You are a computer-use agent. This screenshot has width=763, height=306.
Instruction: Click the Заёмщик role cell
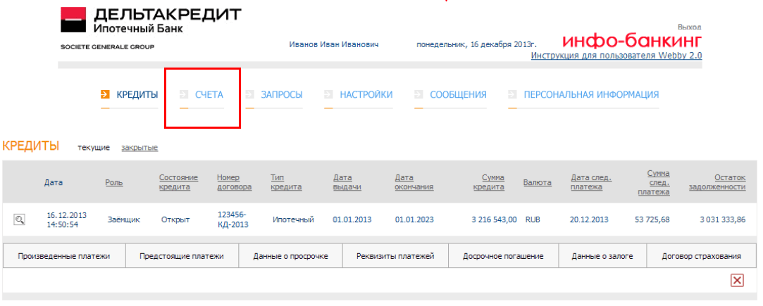tap(123, 219)
